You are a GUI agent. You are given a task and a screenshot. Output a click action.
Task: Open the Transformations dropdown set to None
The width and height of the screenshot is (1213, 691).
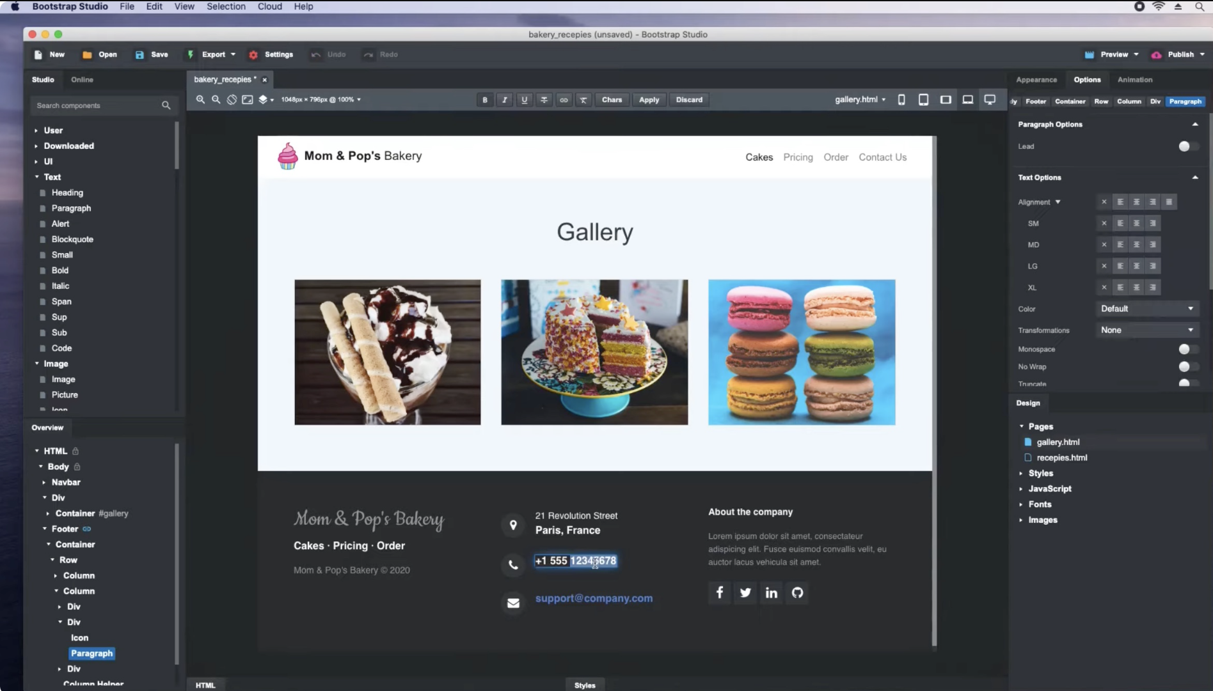point(1147,330)
